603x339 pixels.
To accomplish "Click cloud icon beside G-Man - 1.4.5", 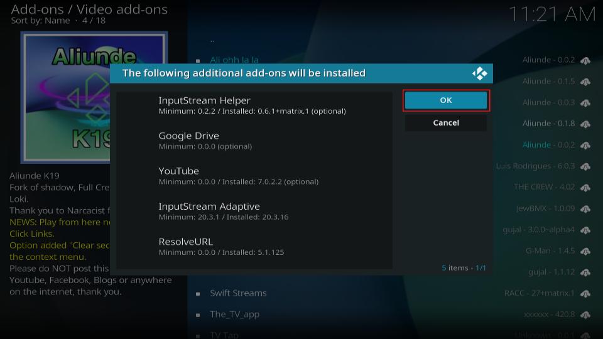I will (585, 251).
